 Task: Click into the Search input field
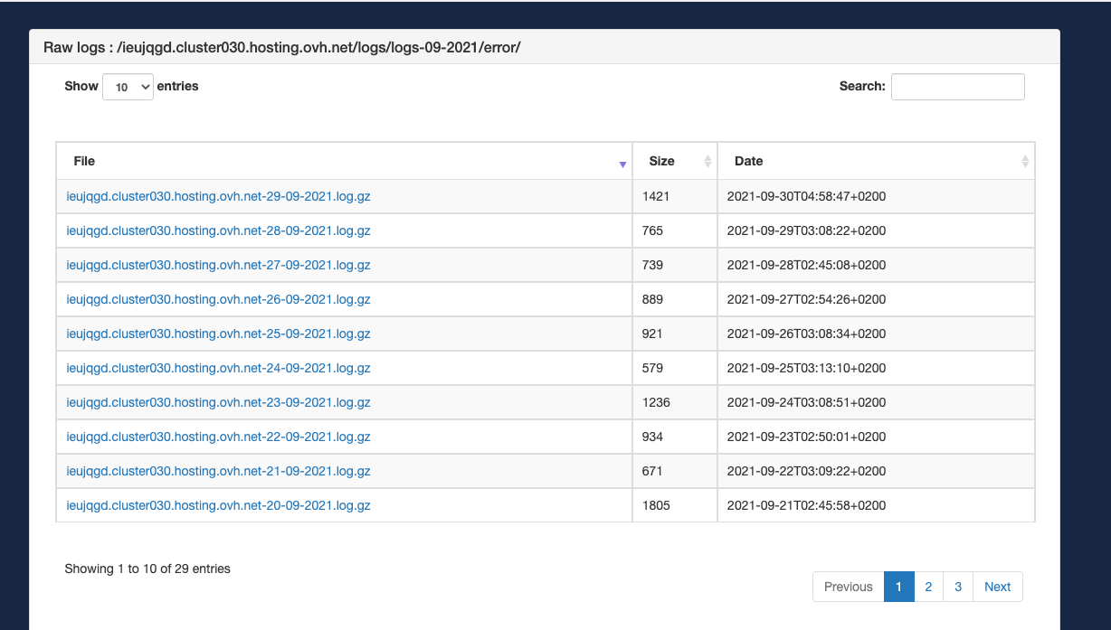[x=957, y=87]
